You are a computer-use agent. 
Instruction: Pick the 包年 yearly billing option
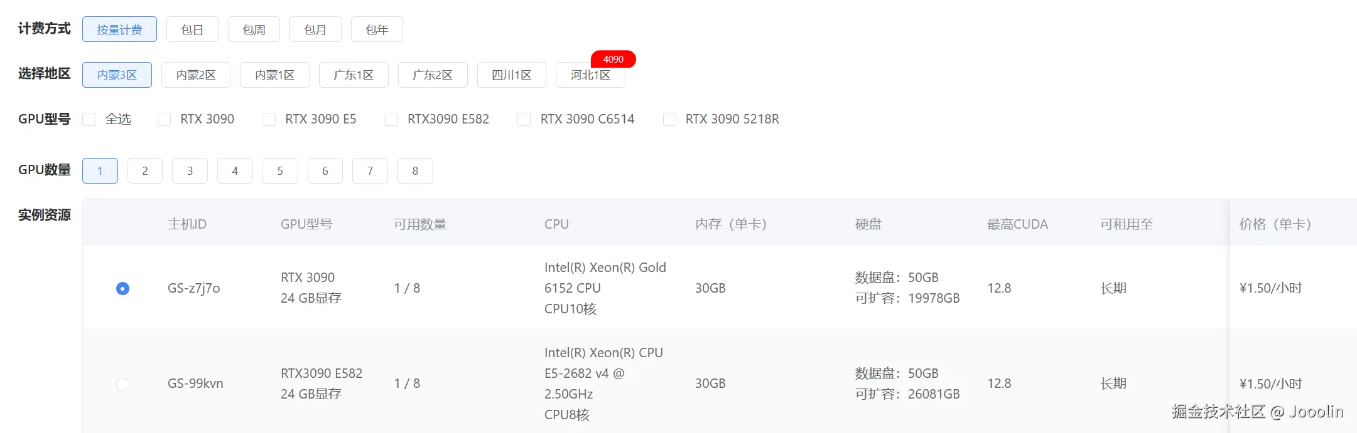(x=377, y=29)
